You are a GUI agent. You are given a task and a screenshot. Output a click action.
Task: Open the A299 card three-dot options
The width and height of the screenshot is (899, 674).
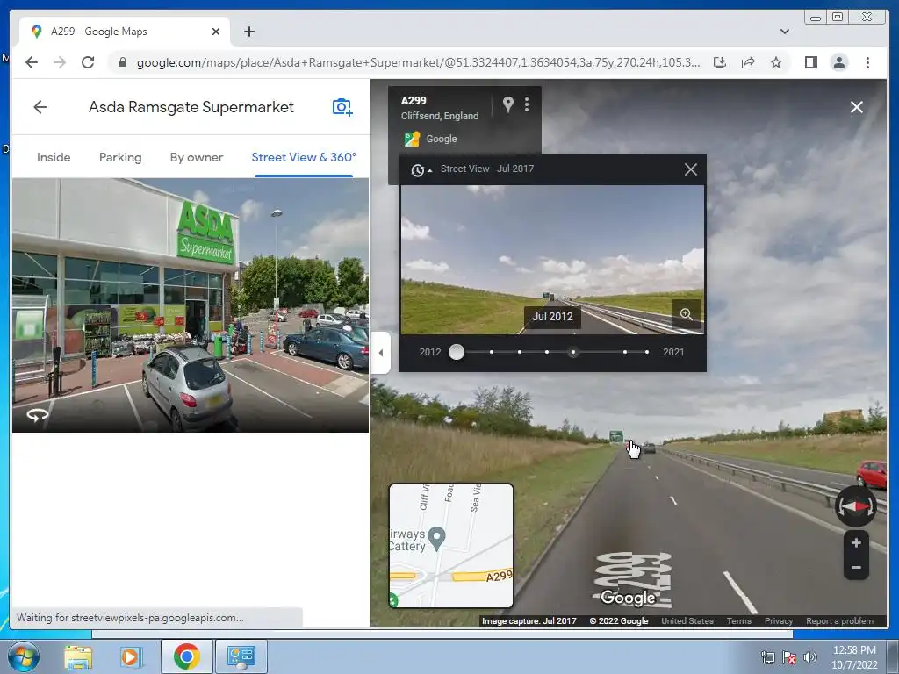click(527, 104)
